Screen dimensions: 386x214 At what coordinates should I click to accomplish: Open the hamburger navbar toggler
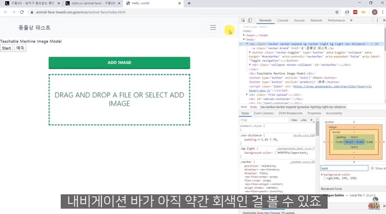[213, 27]
